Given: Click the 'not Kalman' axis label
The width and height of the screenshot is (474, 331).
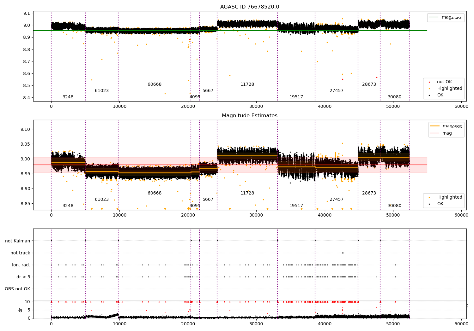Looking at the screenshot, I should tap(18, 241).
